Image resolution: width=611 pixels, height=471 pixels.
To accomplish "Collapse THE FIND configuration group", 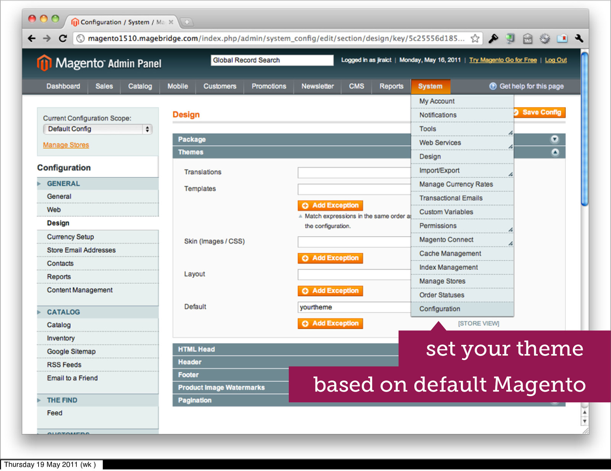I will (97, 400).
